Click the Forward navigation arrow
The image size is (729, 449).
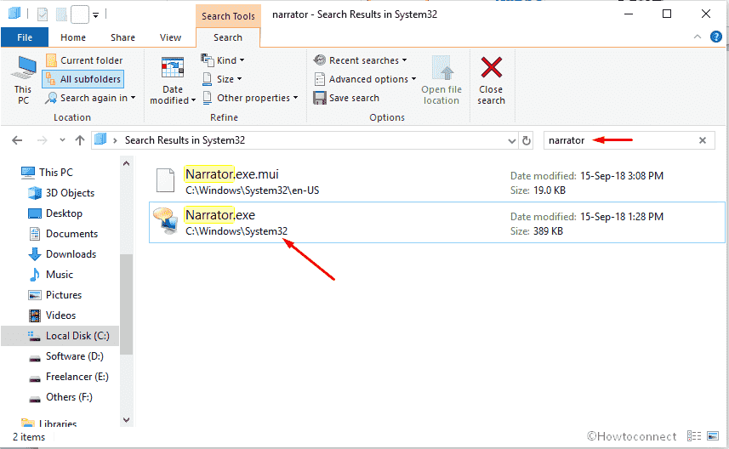tap(43, 140)
